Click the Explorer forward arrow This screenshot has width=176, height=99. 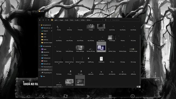(43, 20)
